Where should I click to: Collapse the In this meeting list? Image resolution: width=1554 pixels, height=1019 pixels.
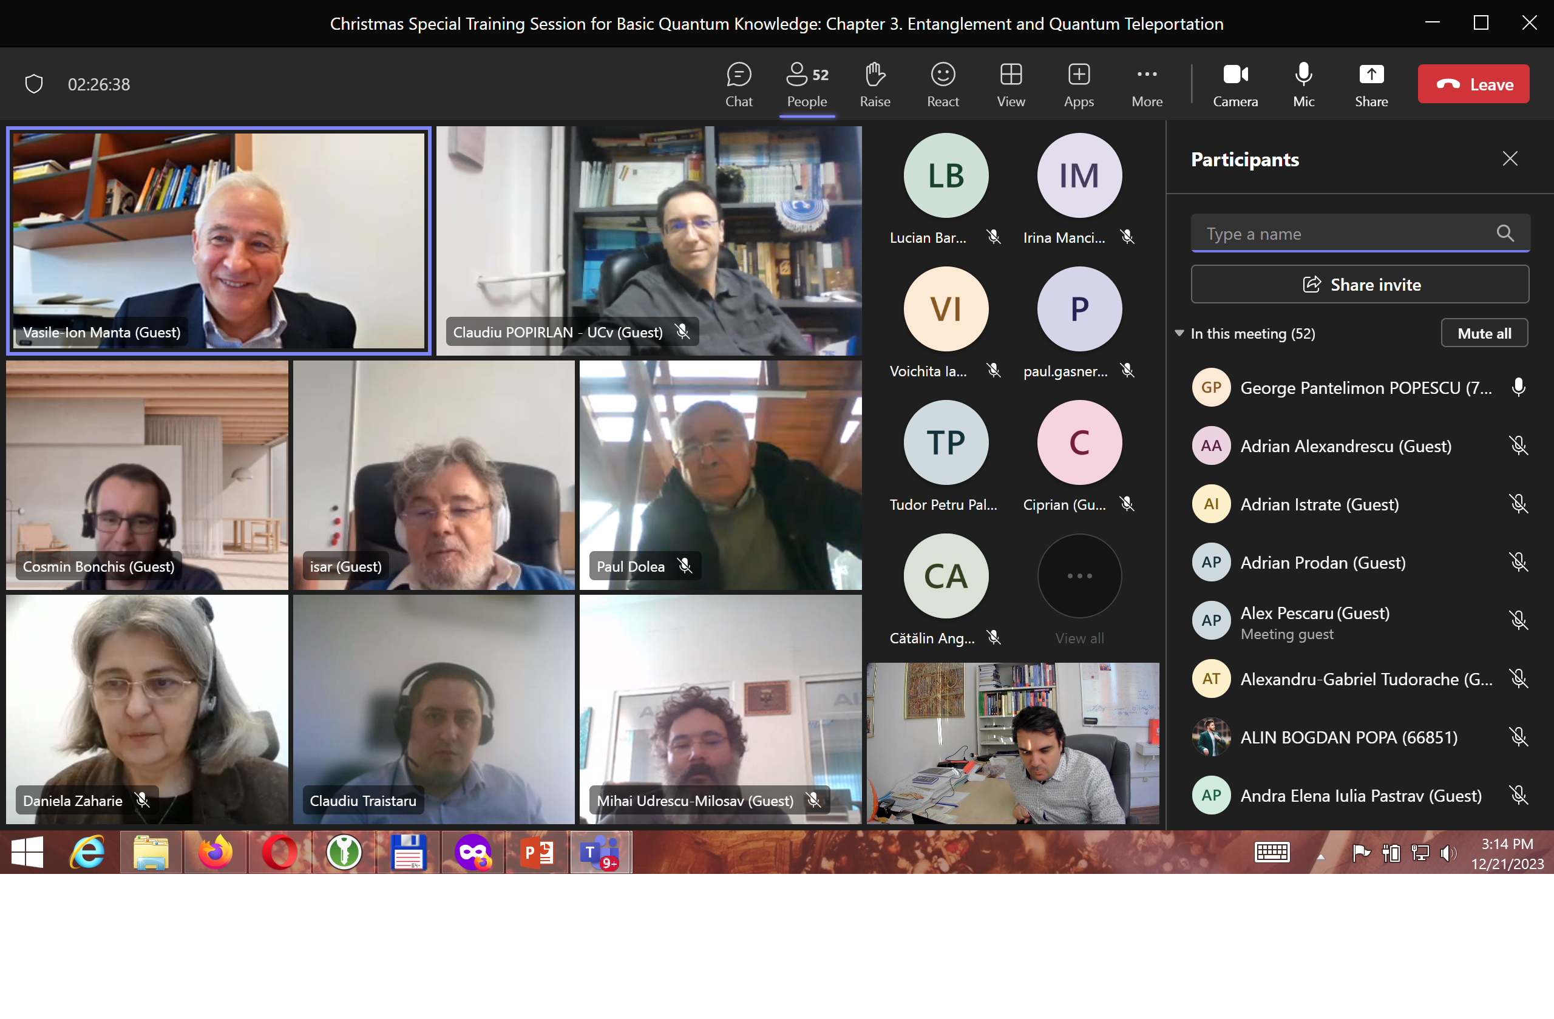point(1179,333)
